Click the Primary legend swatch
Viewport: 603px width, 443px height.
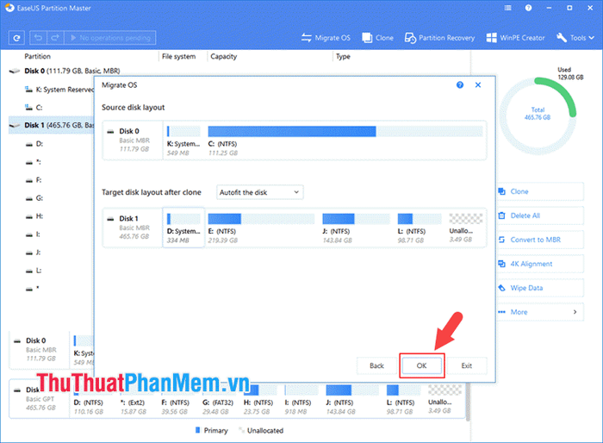(x=197, y=430)
